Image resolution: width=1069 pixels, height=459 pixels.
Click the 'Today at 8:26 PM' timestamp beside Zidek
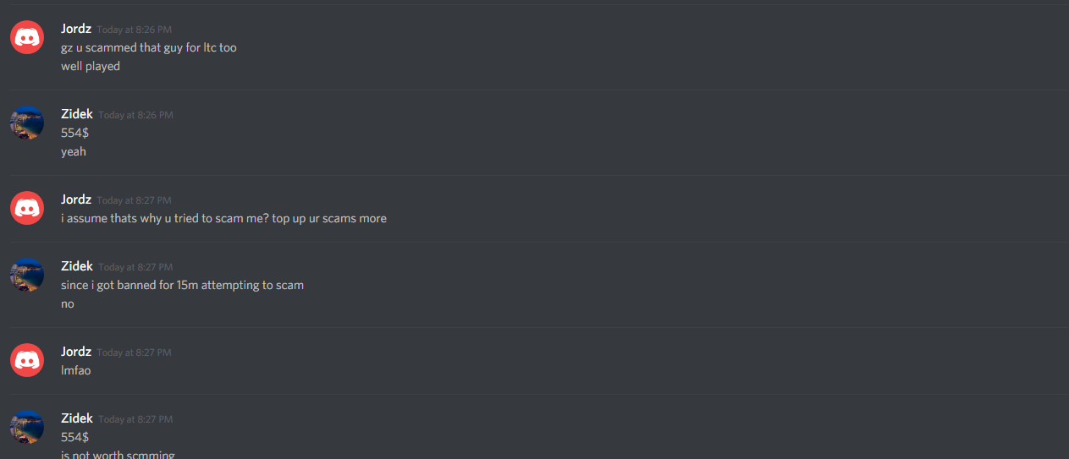[135, 114]
